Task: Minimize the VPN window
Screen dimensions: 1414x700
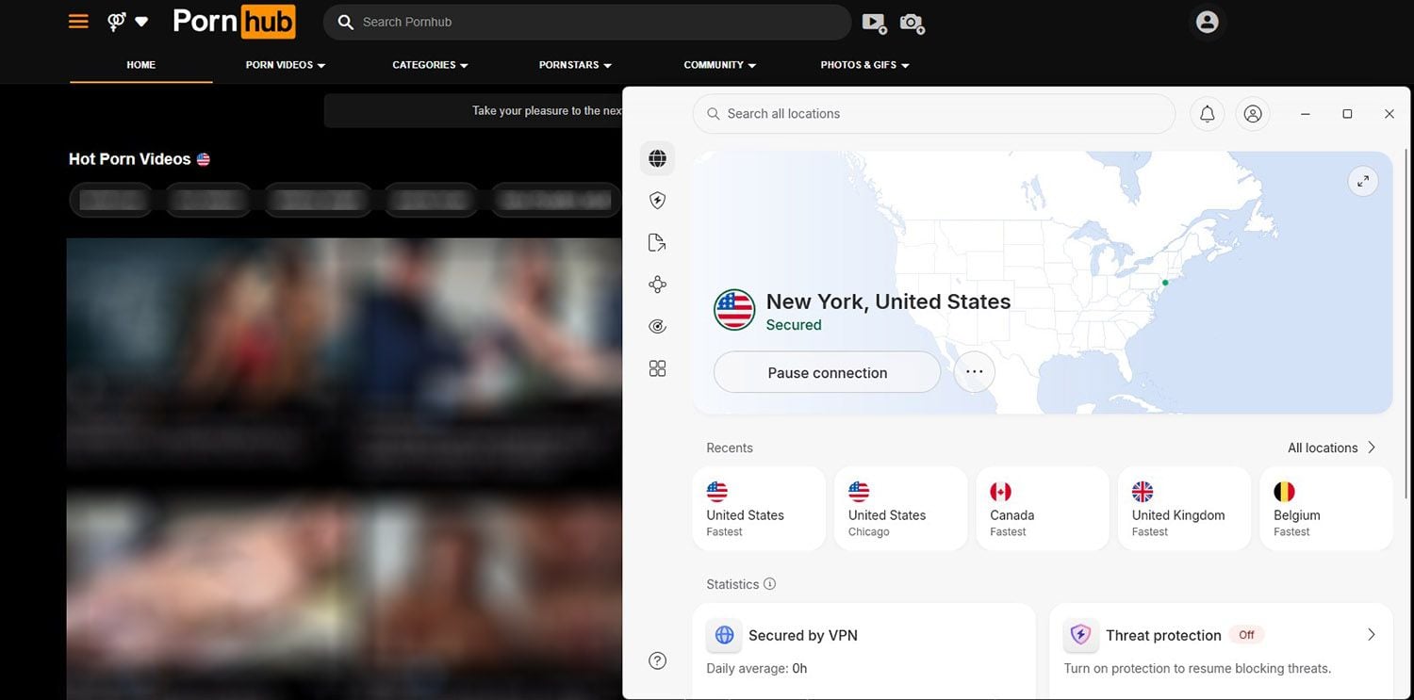Action: pyautogui.click(x=1306, y=114)
